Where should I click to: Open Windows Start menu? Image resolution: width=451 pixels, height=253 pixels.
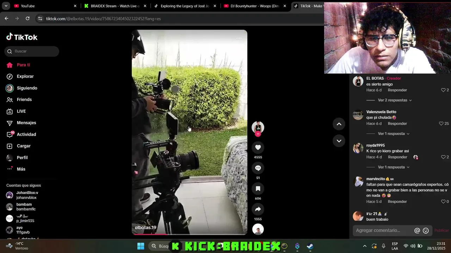coord(141,246)
